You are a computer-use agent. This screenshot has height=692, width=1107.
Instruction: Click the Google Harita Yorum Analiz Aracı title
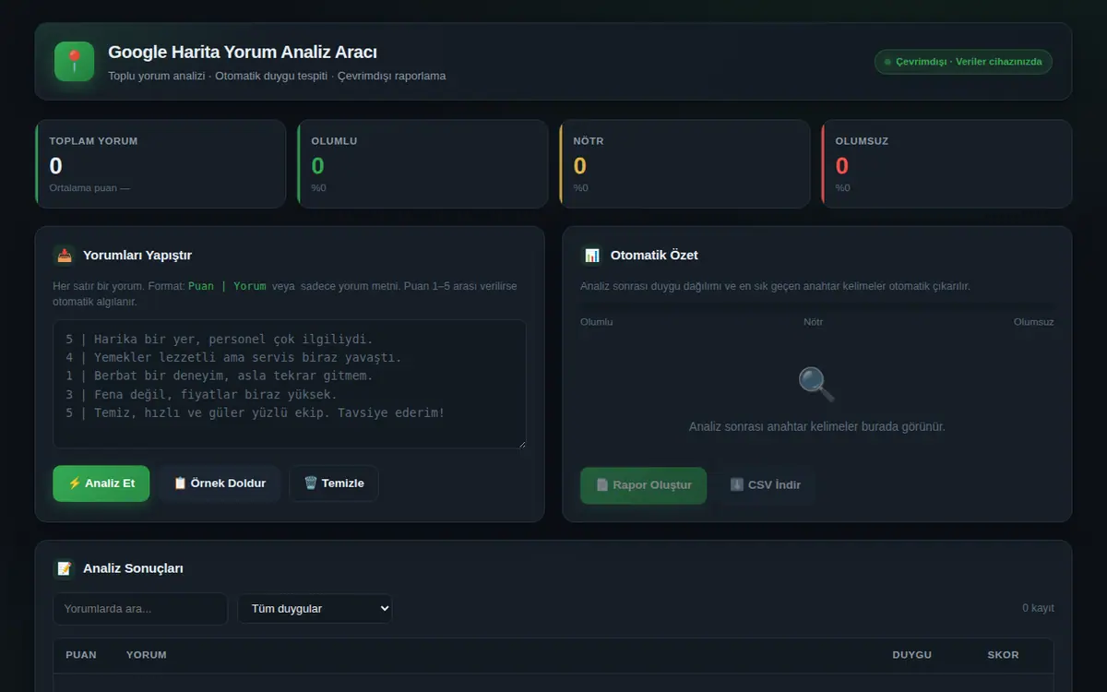pos(243,53)
